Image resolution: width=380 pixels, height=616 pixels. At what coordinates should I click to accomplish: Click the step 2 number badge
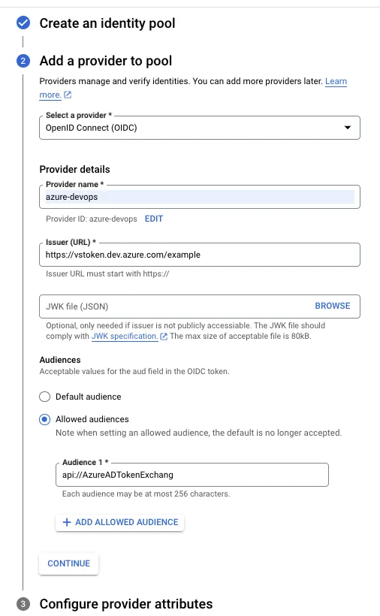(23, 61)
